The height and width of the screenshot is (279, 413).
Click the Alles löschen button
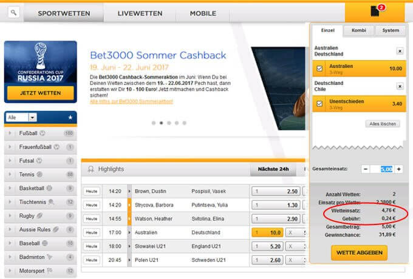coord(383,124)
